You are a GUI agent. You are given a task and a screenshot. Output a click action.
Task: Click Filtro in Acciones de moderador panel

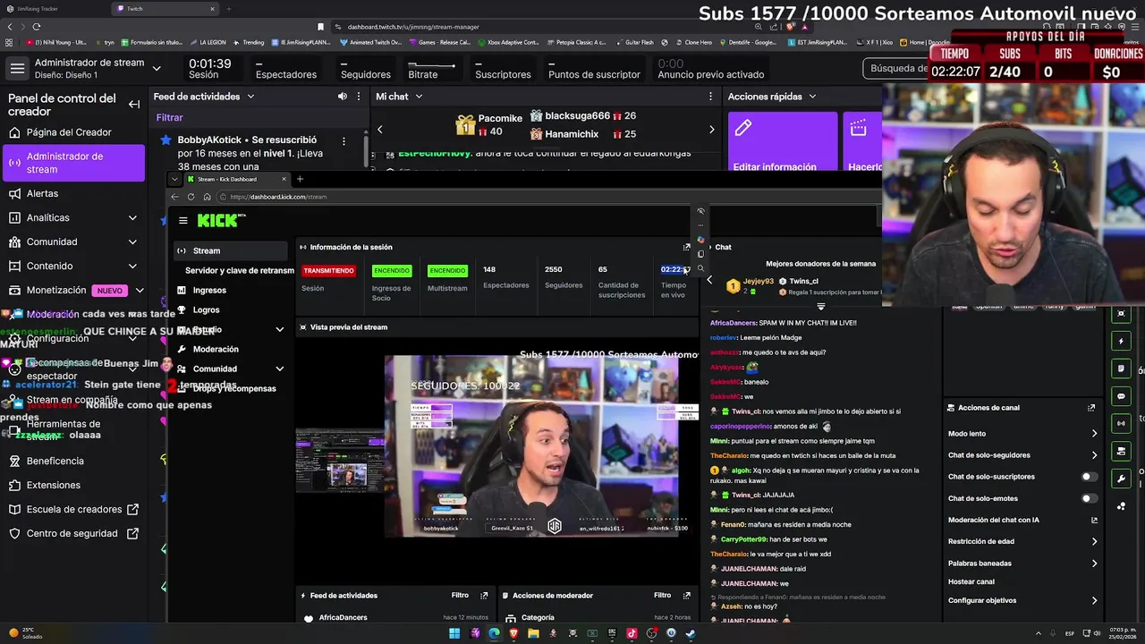pyautogui.click(x=662, y=595)
